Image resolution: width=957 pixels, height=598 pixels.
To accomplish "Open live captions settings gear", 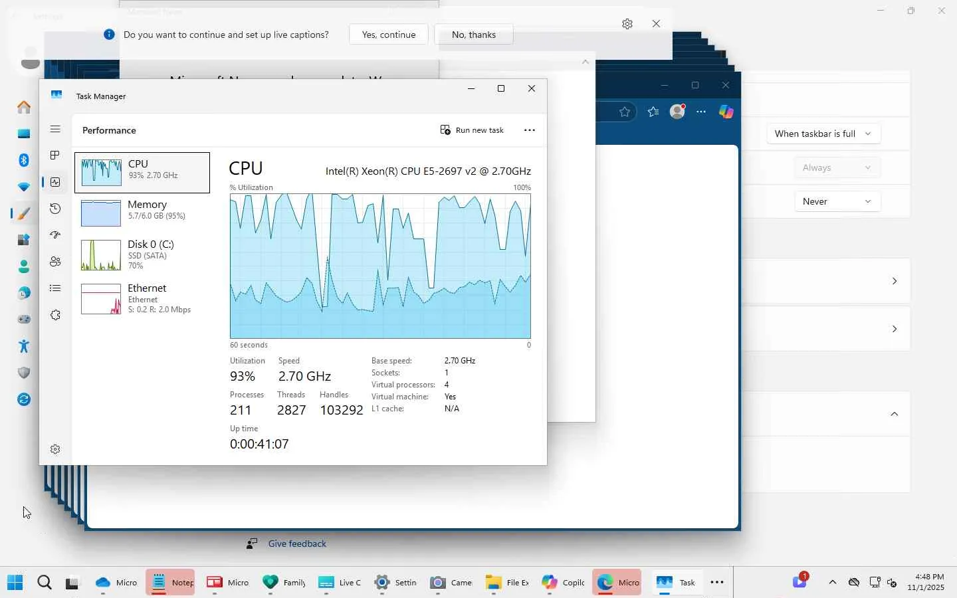I will pyautogui.click(x=627, y=24).
